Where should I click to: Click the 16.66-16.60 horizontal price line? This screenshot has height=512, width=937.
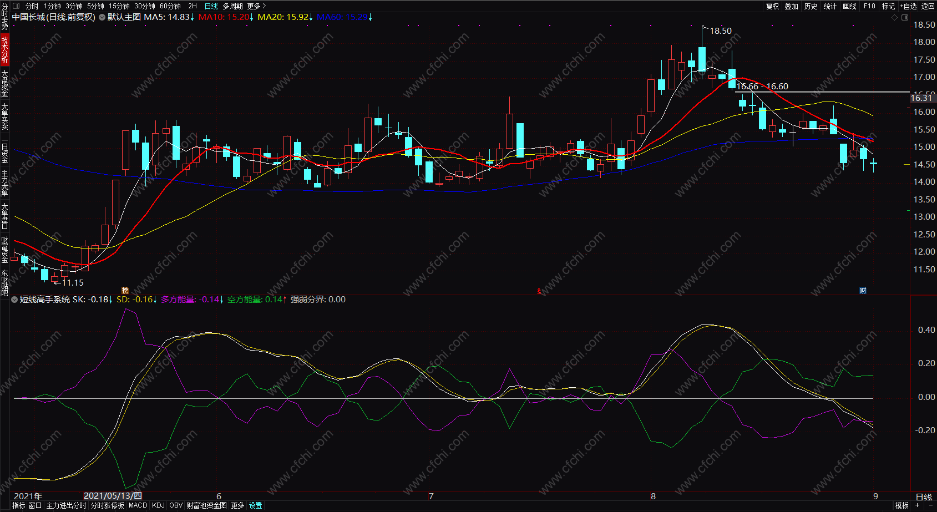[x=822, y=92]
